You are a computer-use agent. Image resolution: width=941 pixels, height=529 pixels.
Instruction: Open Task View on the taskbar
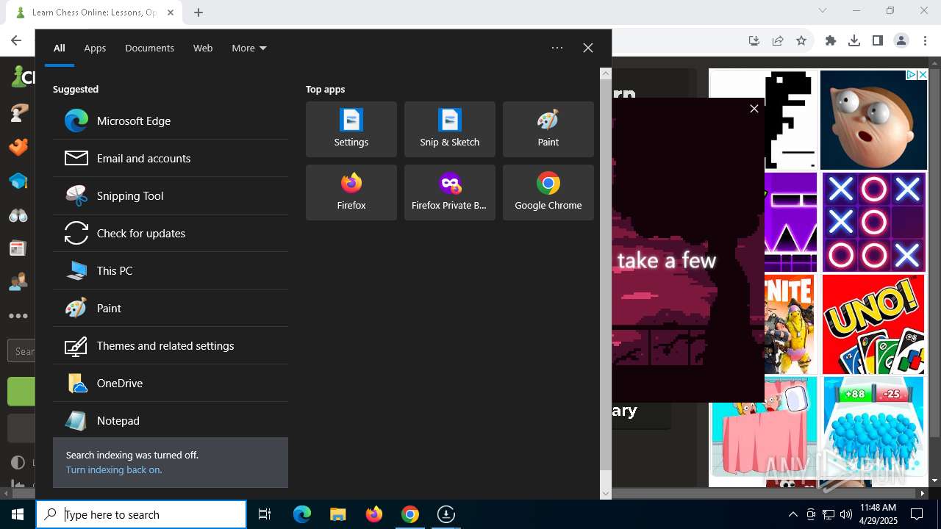265,514
